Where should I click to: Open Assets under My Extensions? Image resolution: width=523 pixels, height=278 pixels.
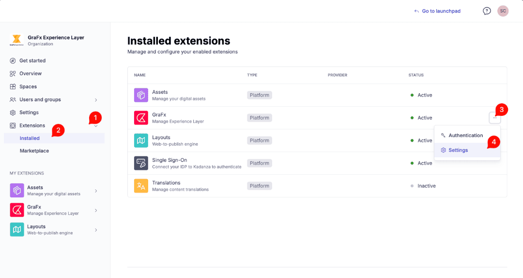point(54,191)
